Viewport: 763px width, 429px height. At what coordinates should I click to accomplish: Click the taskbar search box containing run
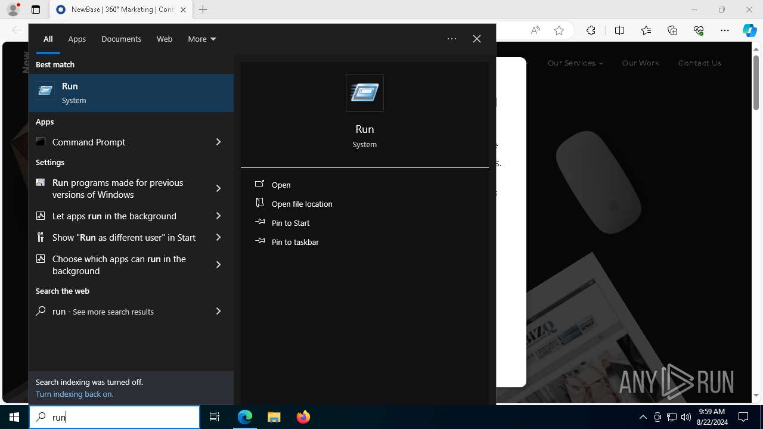(x=114, y=417)
